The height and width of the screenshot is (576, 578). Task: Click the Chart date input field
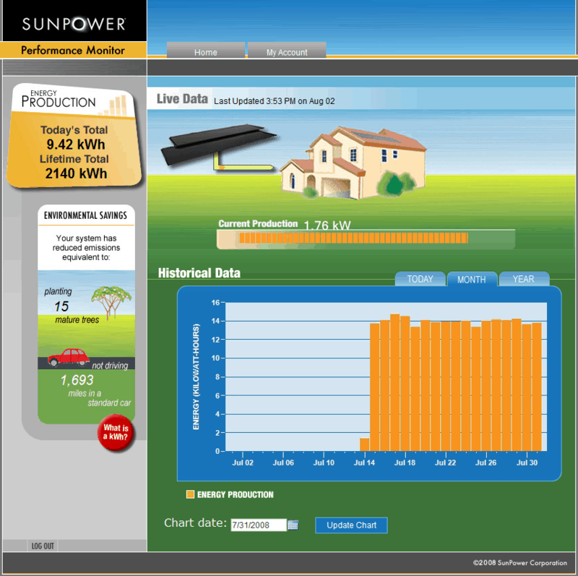coord(259,525)
